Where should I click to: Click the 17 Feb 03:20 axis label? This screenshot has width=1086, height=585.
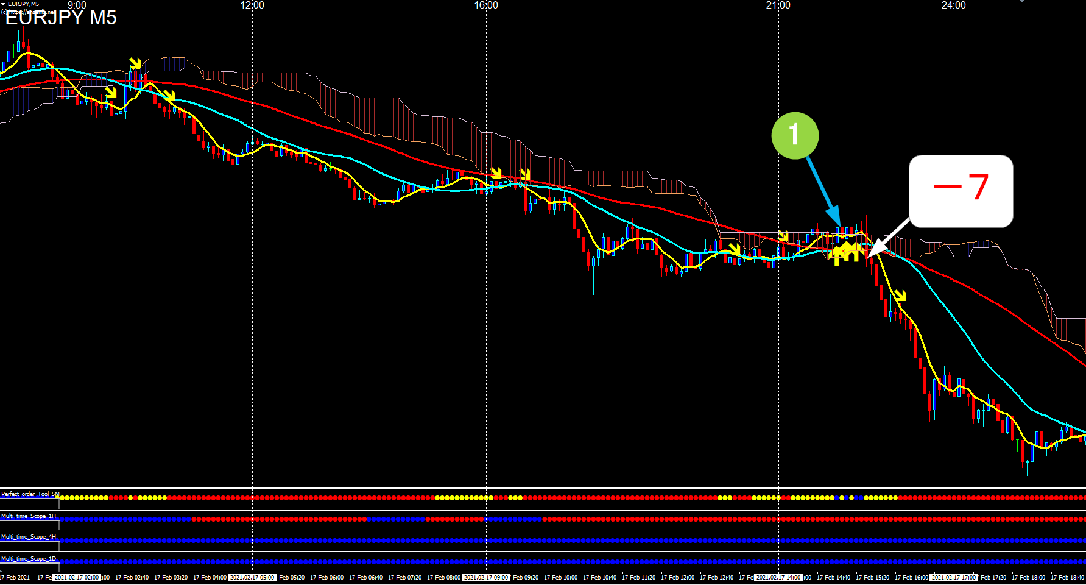pyautogui.click(x=171, y=577)
